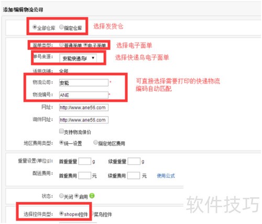Click the 首重重量 input box

click(85, 161)
